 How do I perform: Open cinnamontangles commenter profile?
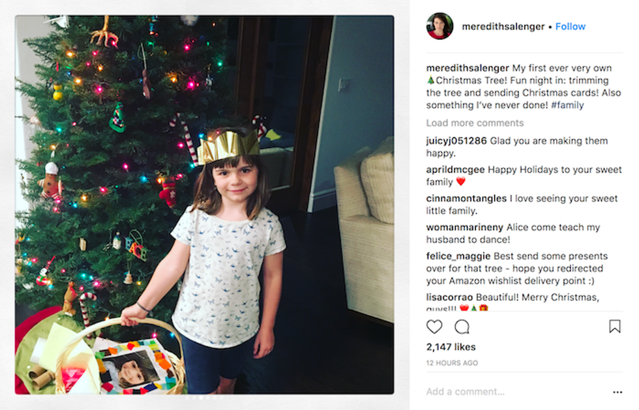466,198
